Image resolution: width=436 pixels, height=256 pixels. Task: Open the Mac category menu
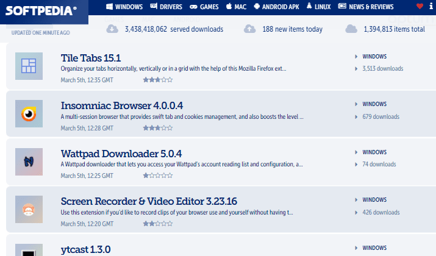236,7
